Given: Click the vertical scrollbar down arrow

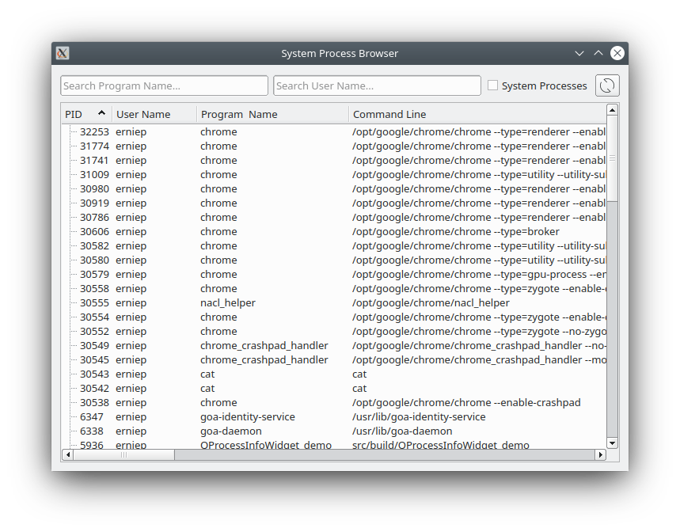Looking at the screenshot, I should (612, 443).
